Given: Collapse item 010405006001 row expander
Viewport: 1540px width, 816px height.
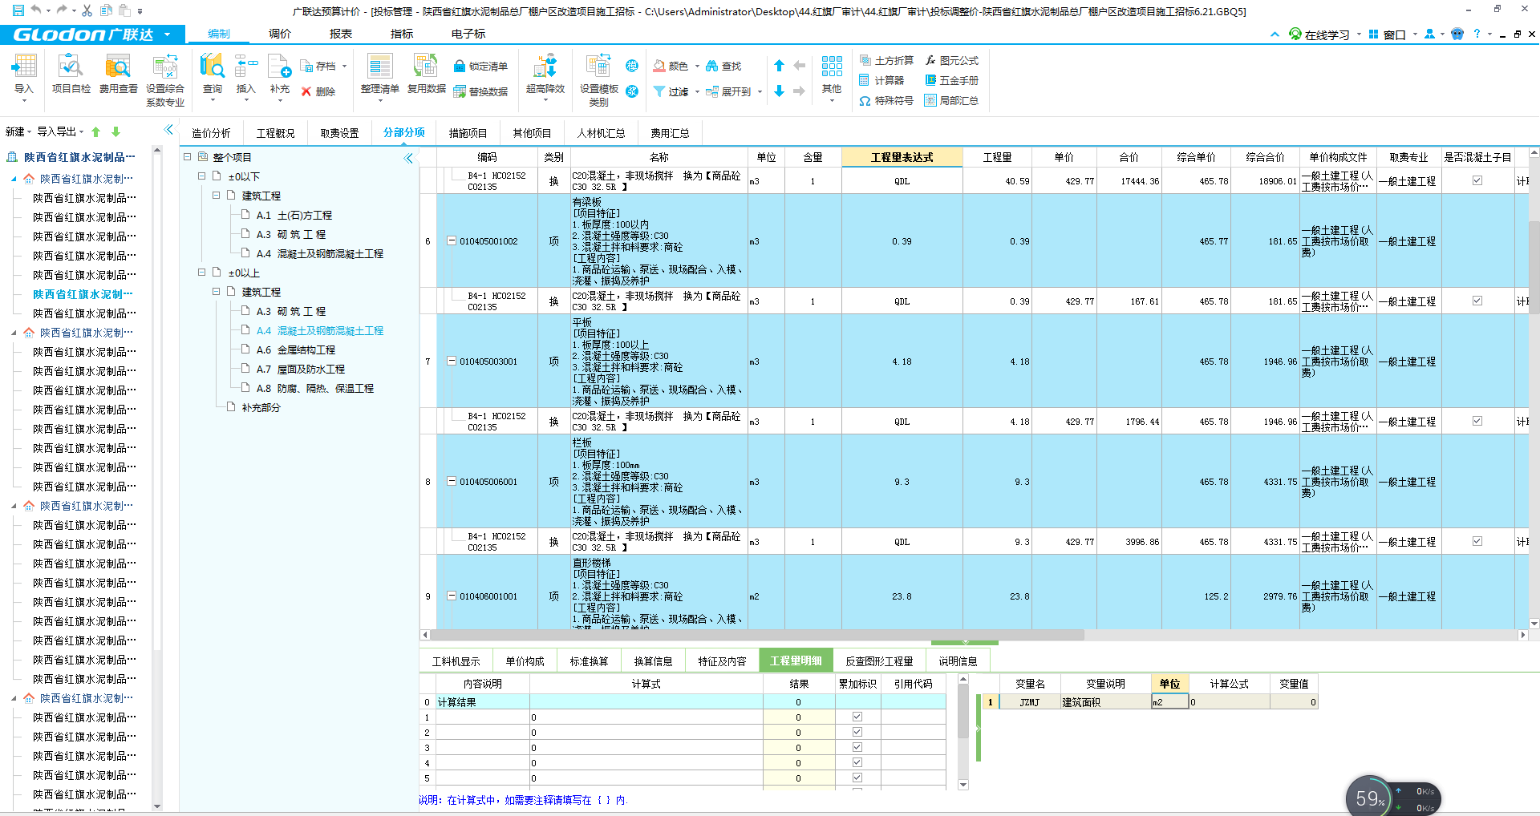Looking at the screenshot, I should click(x=452, y=481).
